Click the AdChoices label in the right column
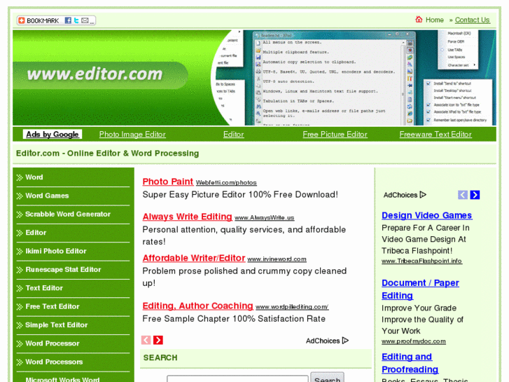 coord(405,195)
